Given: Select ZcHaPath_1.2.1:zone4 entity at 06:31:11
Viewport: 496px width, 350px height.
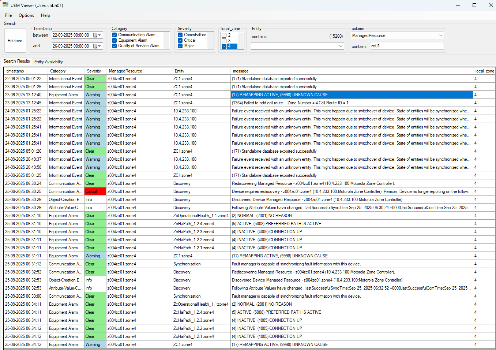Looking at the screenshot, I should tap(201, 248).
